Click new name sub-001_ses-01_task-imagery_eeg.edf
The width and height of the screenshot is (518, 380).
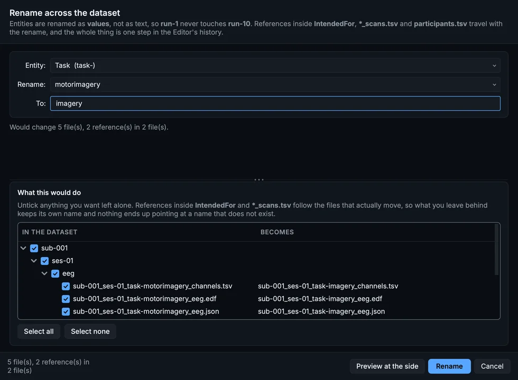click(x=320, y=299)
